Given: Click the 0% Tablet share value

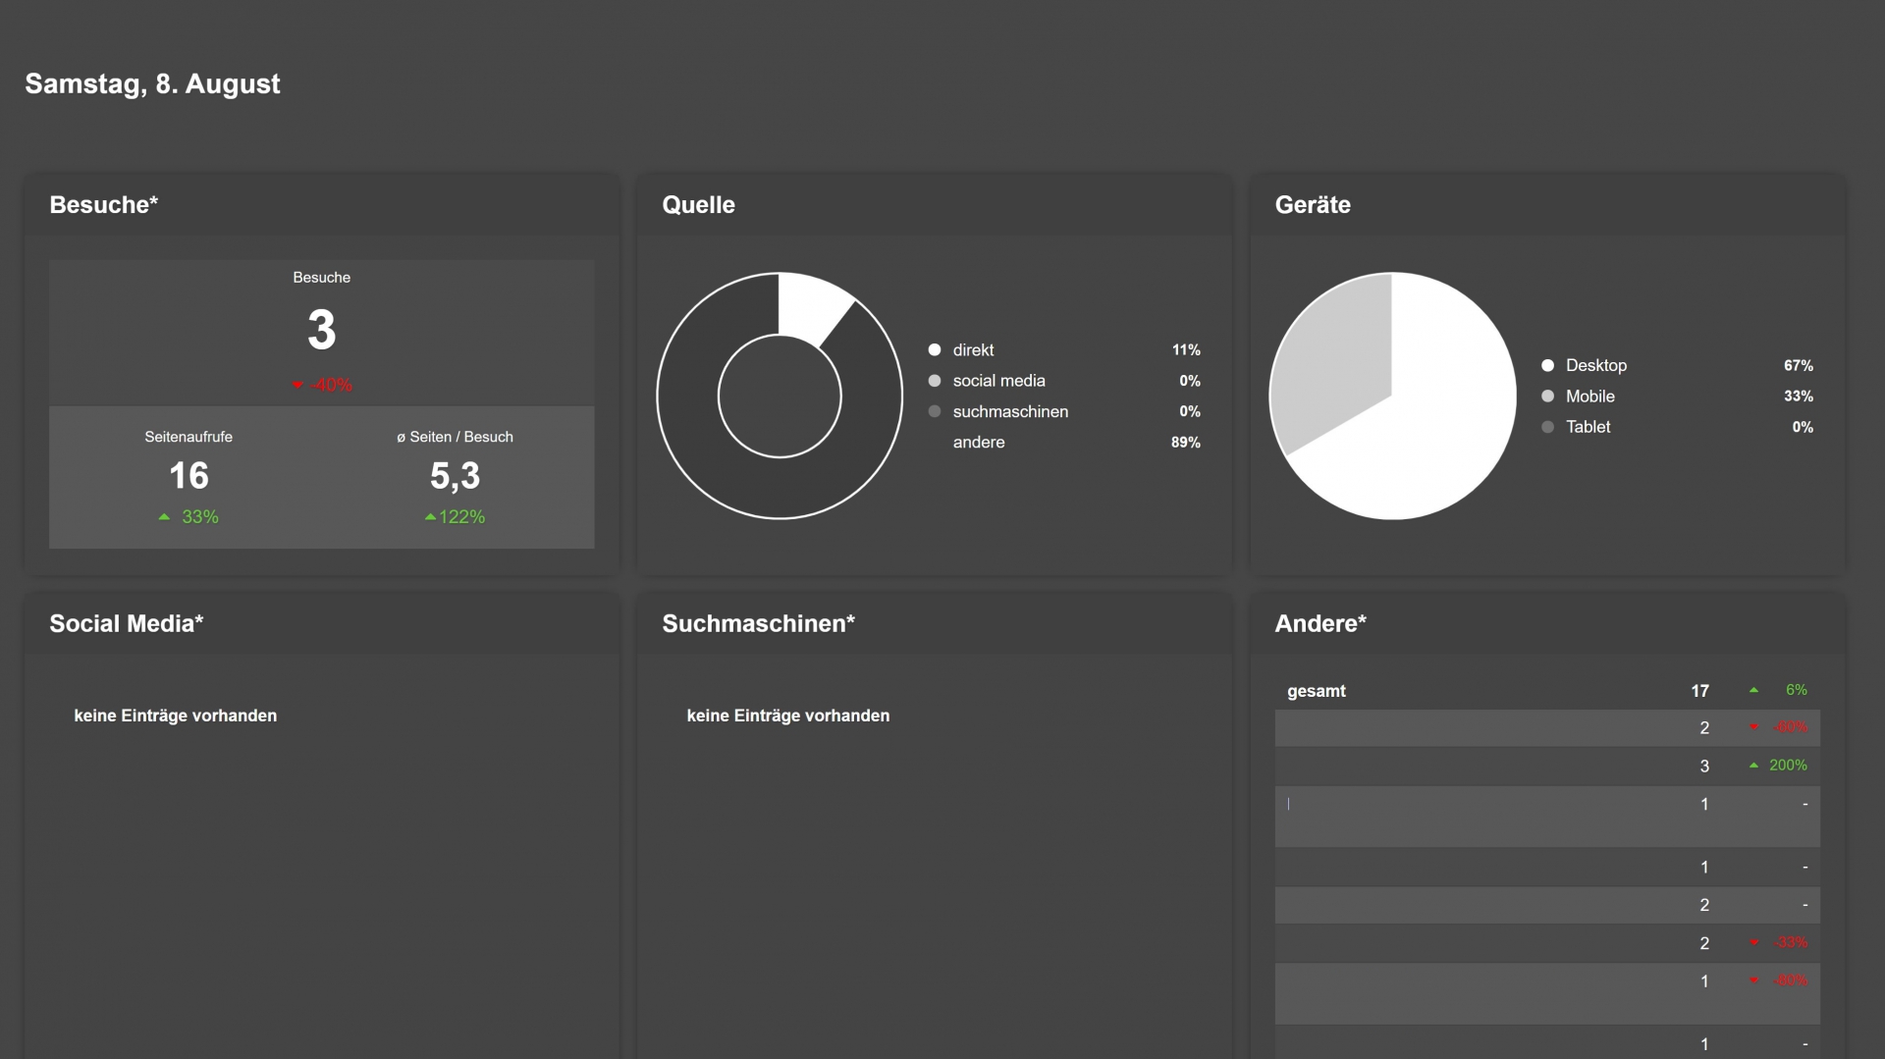Looking at the screenshot, I should click(1803, 427).
